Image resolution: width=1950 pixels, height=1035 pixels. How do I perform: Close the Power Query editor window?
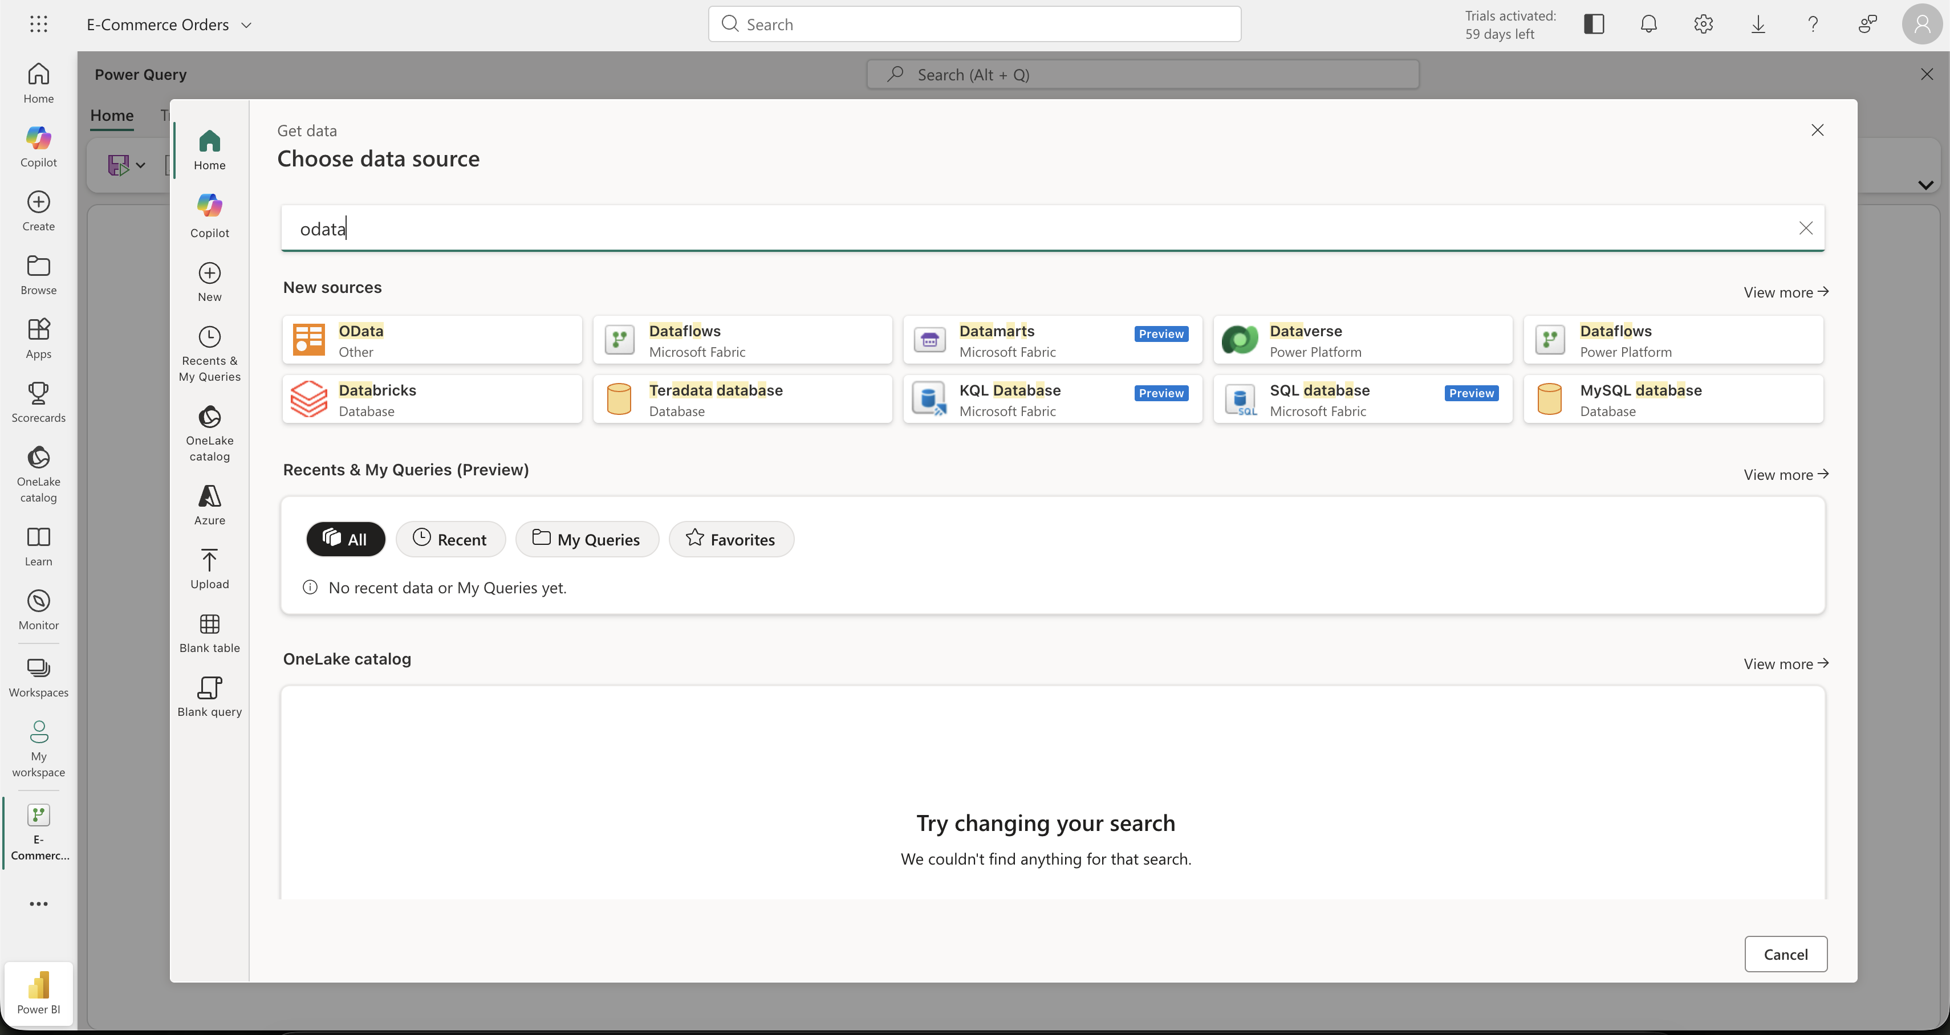click(1927, 74)
